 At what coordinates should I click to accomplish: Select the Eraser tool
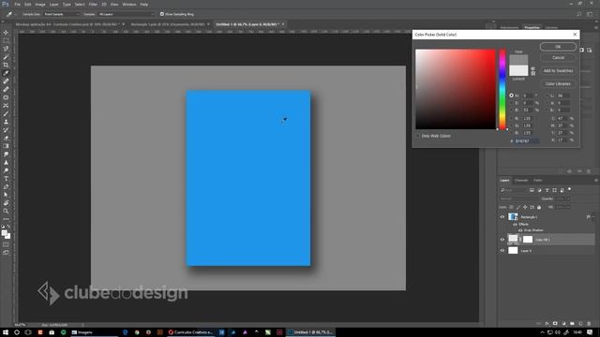pyautogui.click(x=6, y=138)
